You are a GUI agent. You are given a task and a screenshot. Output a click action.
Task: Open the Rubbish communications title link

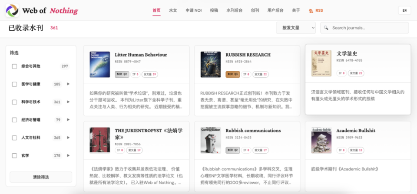[x=253, y=131]
